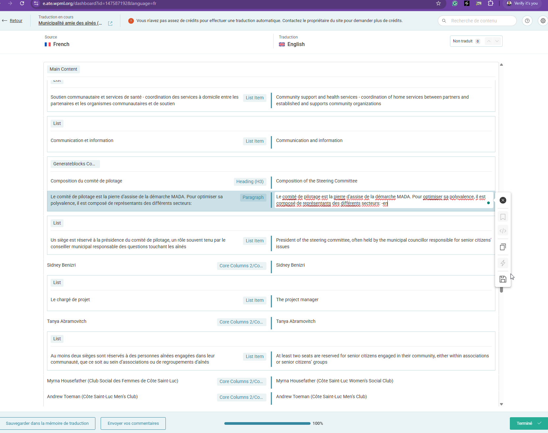Click the scrollbar down arrow

coord(501,404)
